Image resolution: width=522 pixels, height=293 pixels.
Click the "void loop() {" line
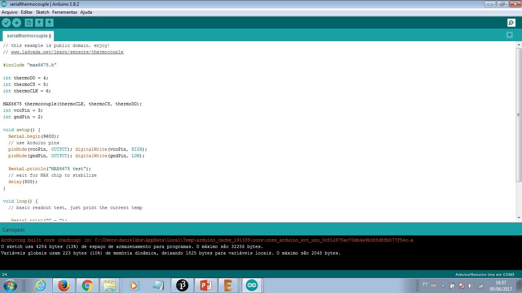20,201
